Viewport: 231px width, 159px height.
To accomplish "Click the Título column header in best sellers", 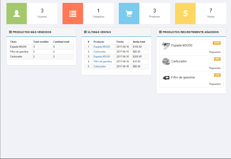I will pyautogui.click(x=13, y=42).
